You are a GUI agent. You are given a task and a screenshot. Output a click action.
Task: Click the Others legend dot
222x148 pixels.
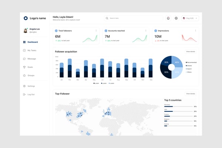[x=186, y=72]
